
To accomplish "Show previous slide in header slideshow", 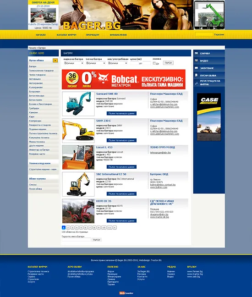I will tap(201, 28).
